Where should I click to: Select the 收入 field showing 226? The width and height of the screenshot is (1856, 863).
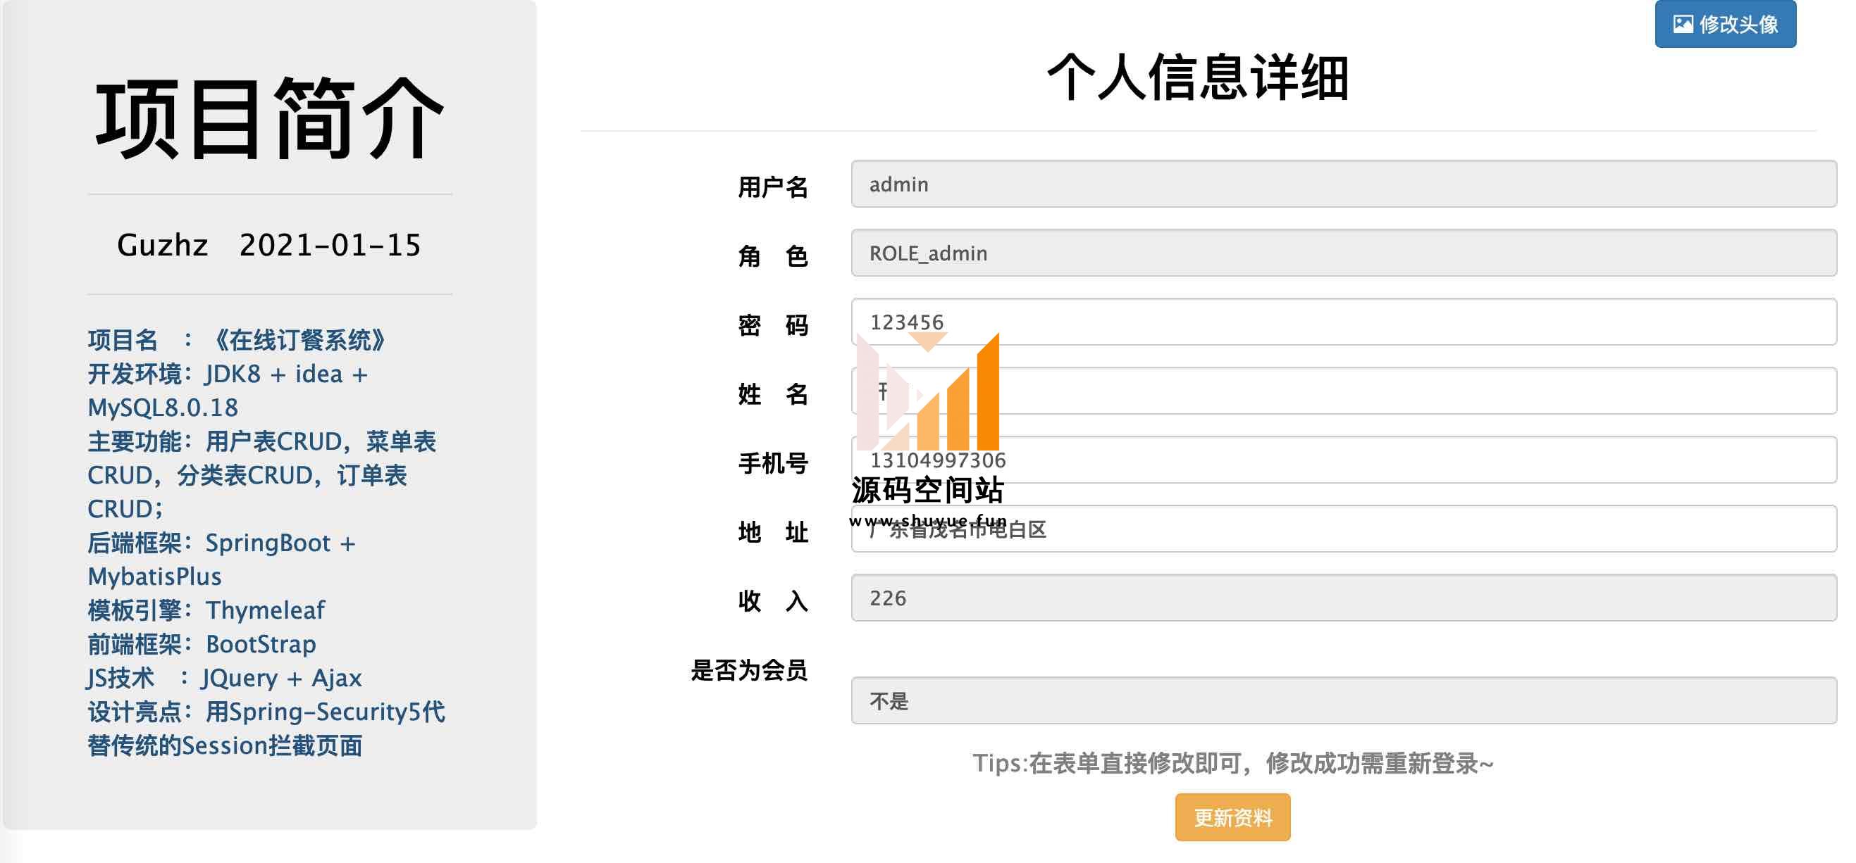point(1343,598)
